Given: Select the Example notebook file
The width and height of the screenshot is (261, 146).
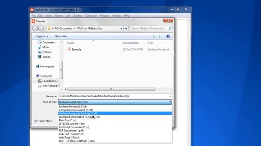Looking at the screenshot, I should 76,49.
